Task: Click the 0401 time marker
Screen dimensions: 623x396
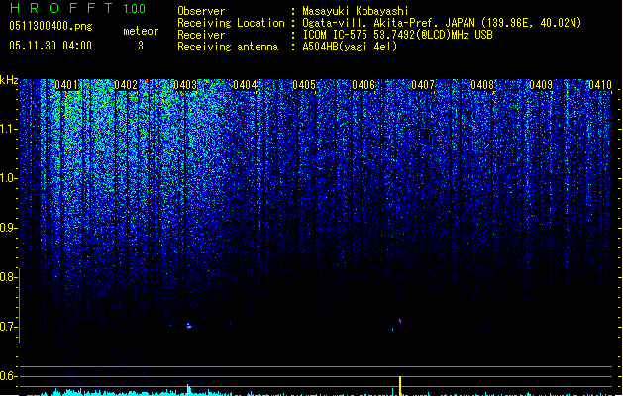Action: pos(66,85)
